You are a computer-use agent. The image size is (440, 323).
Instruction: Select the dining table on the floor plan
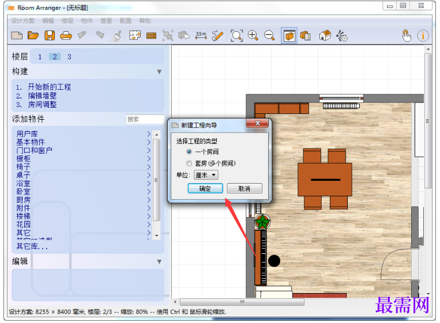[x=325, y=180]
